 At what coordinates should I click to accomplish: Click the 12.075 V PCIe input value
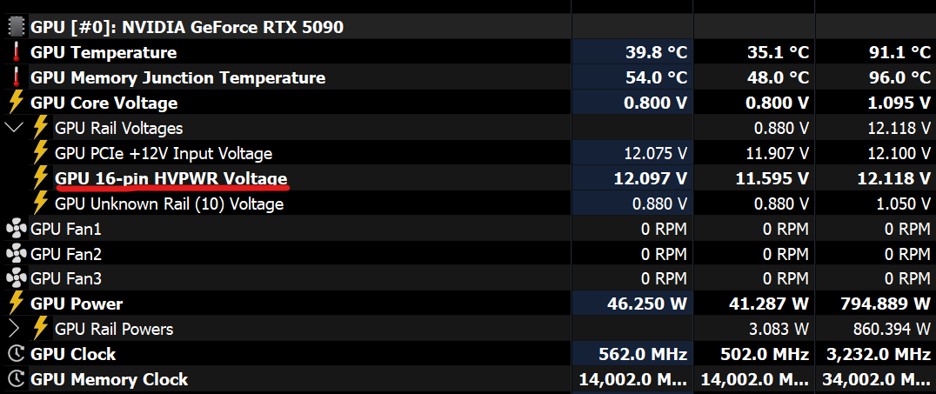pyautogui.click(x=655, y=153)
